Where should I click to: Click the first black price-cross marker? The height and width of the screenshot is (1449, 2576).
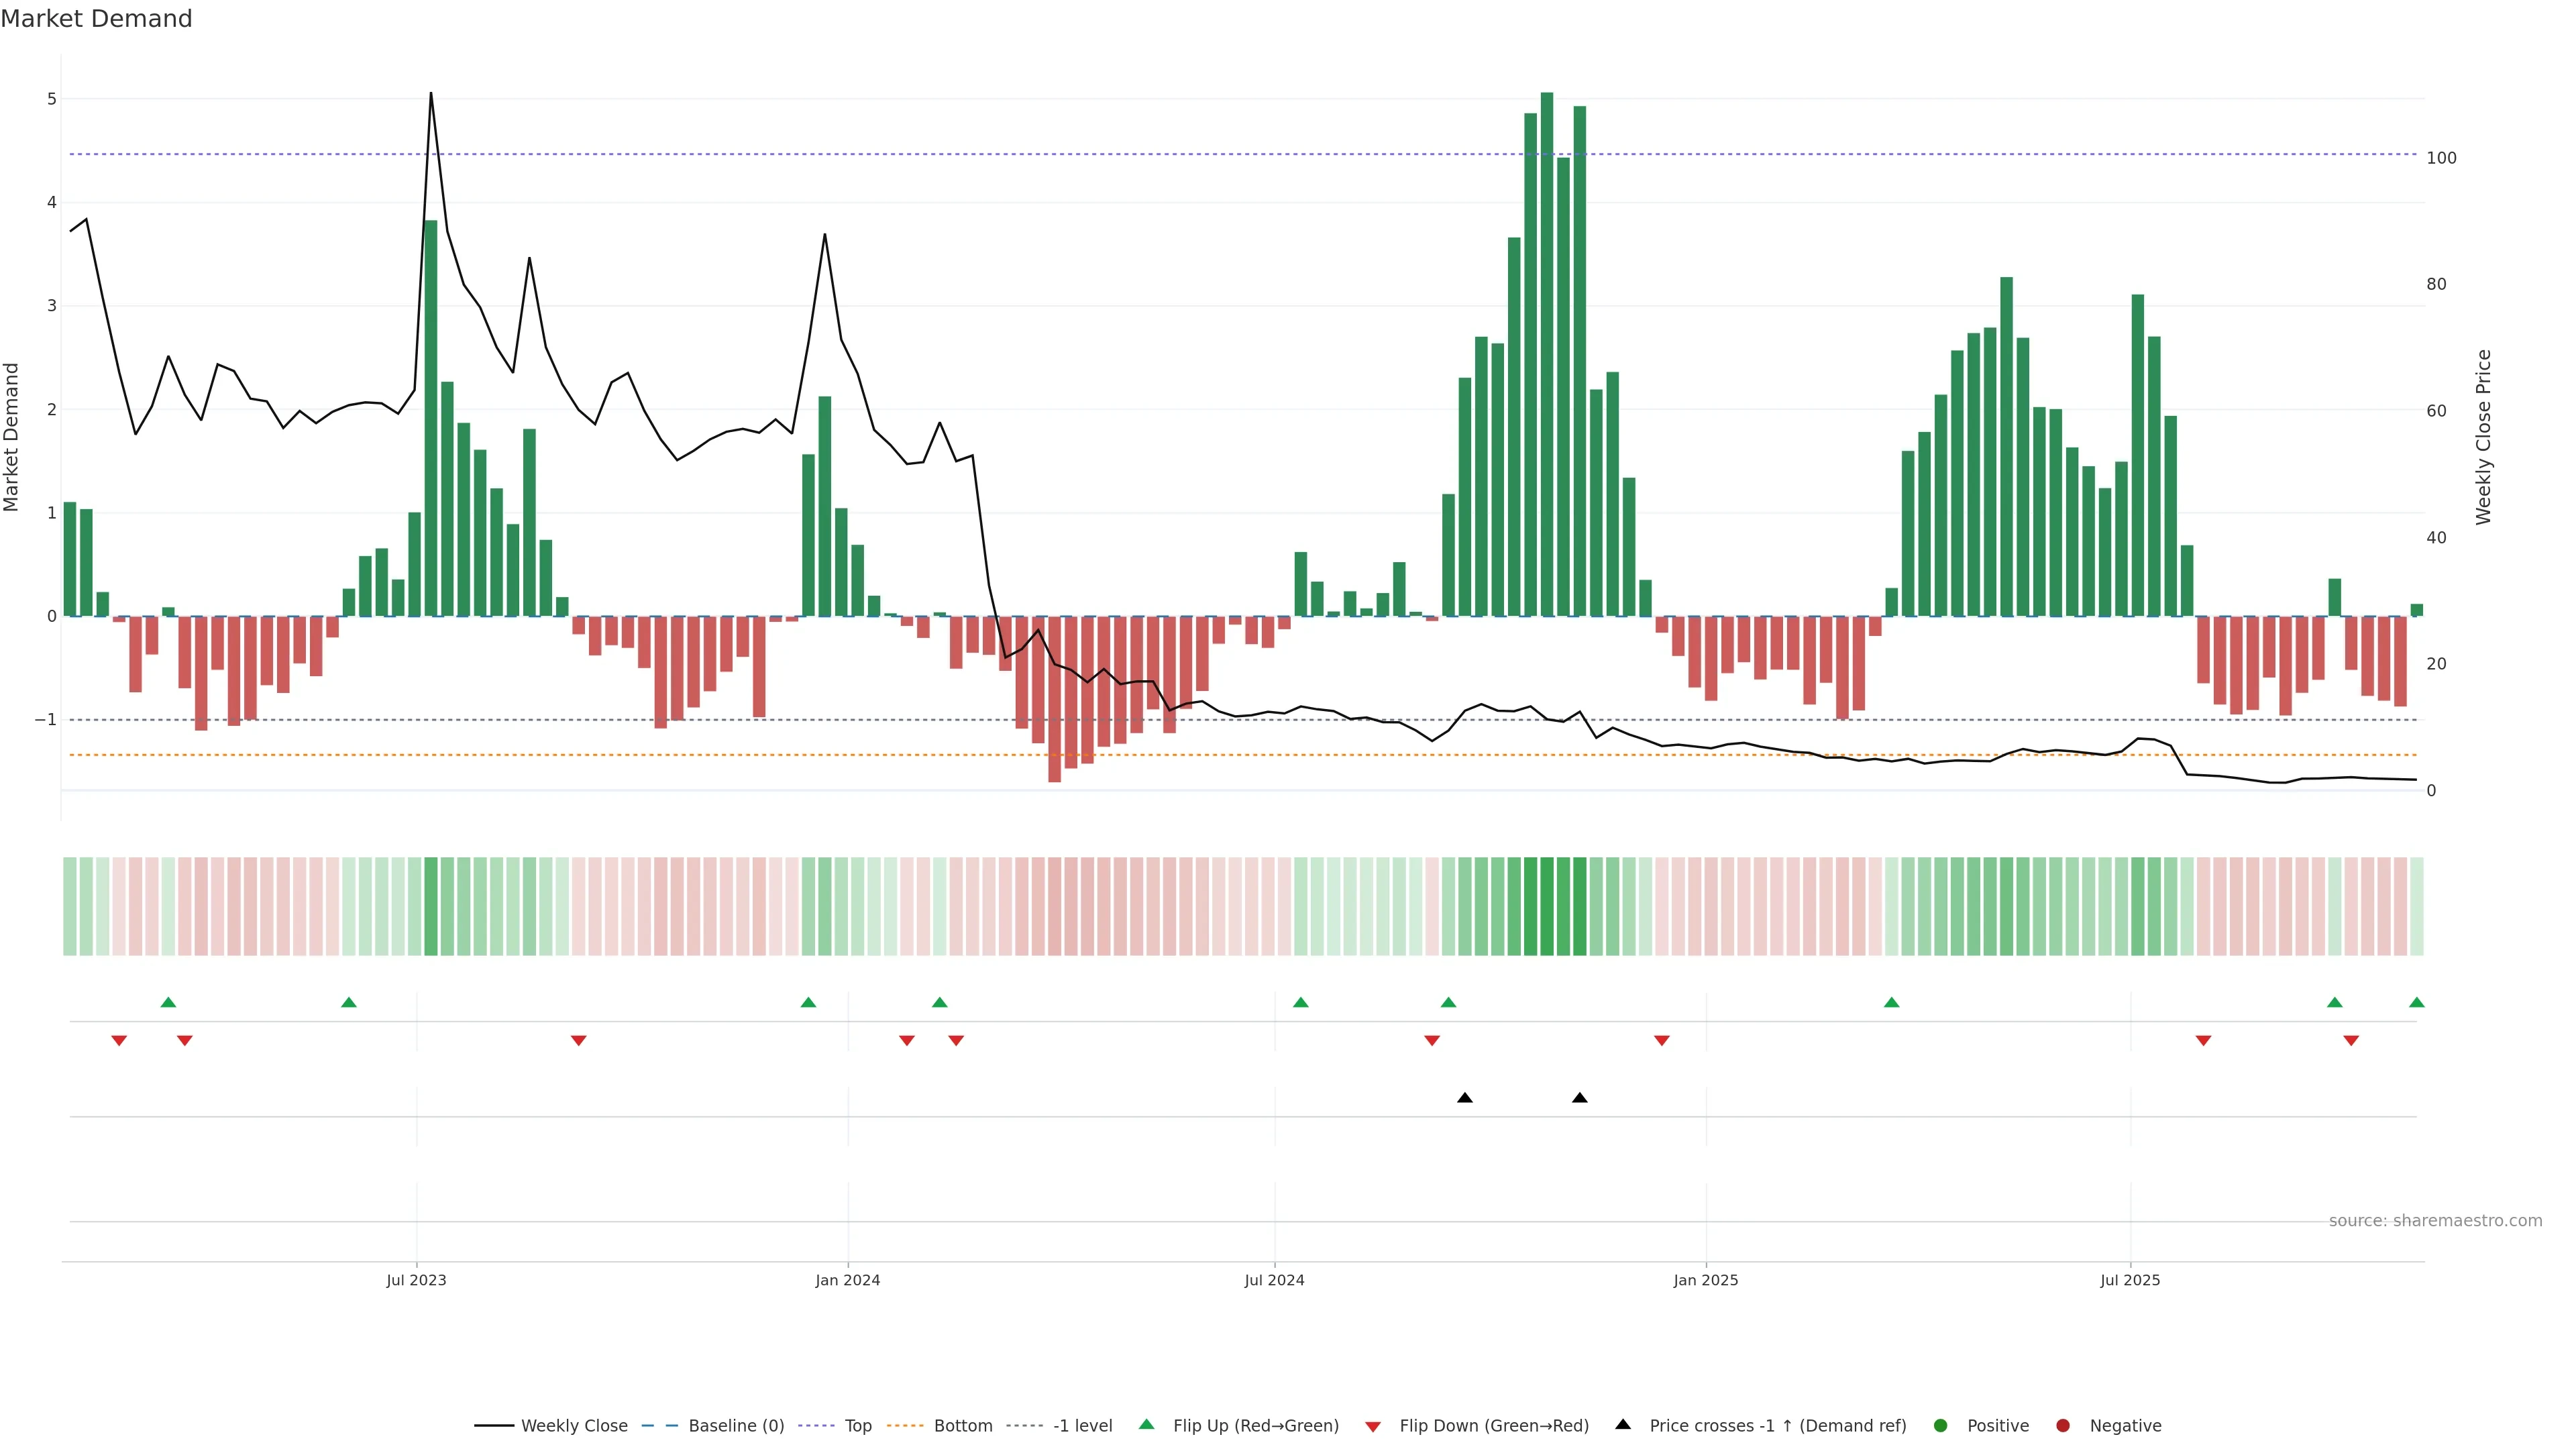pyautogui.click(x=1465, y=1098)
